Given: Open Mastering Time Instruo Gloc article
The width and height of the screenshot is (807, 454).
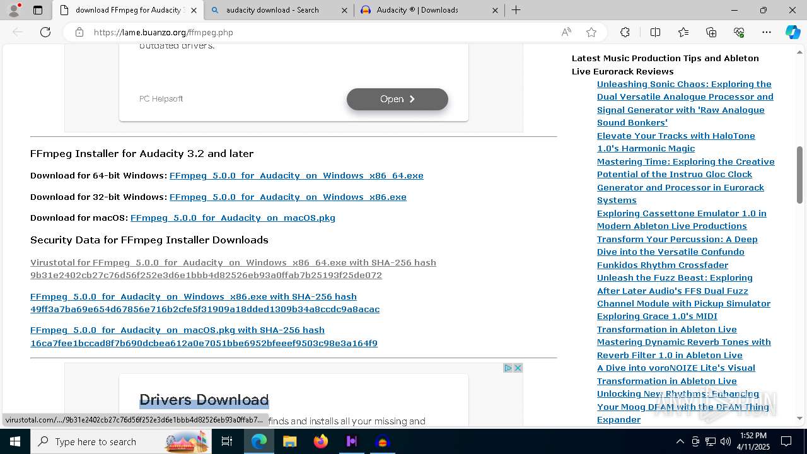Looking at the screenshot, I should click(686, 181).
